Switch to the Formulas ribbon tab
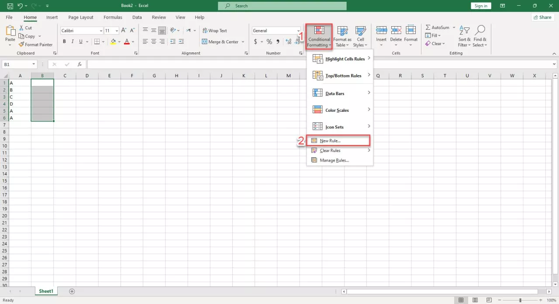Viewport: 559px width, 304px height. [113, 17]
